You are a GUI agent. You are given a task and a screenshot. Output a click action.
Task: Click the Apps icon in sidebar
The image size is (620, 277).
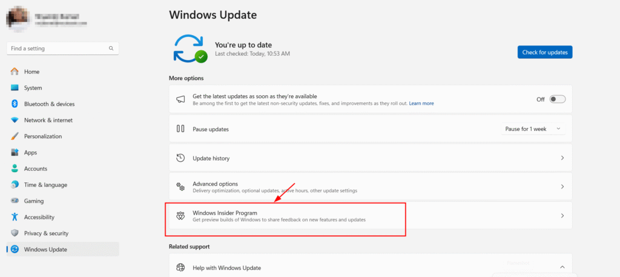pos(15,152)
